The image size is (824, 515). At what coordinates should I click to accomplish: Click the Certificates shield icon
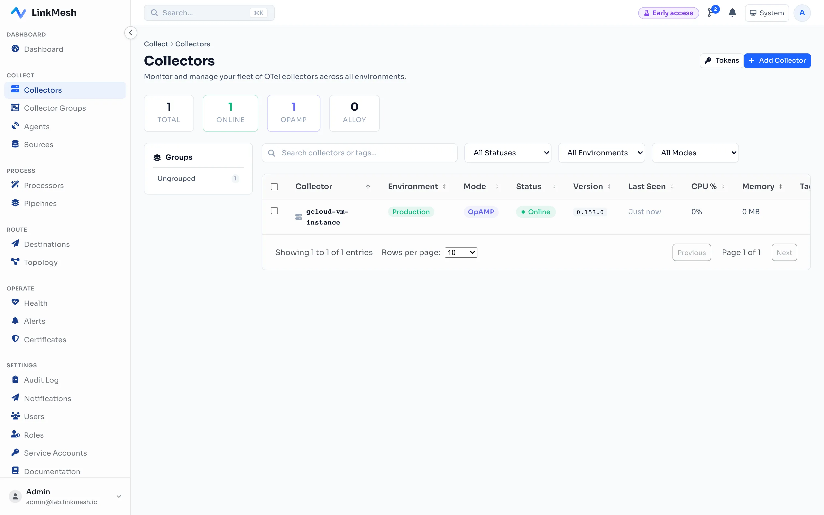(x=15, y=338)
